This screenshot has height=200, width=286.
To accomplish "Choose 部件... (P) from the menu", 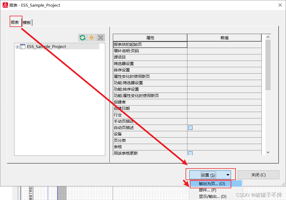I will pyautogui.click(x=207, y=190).
